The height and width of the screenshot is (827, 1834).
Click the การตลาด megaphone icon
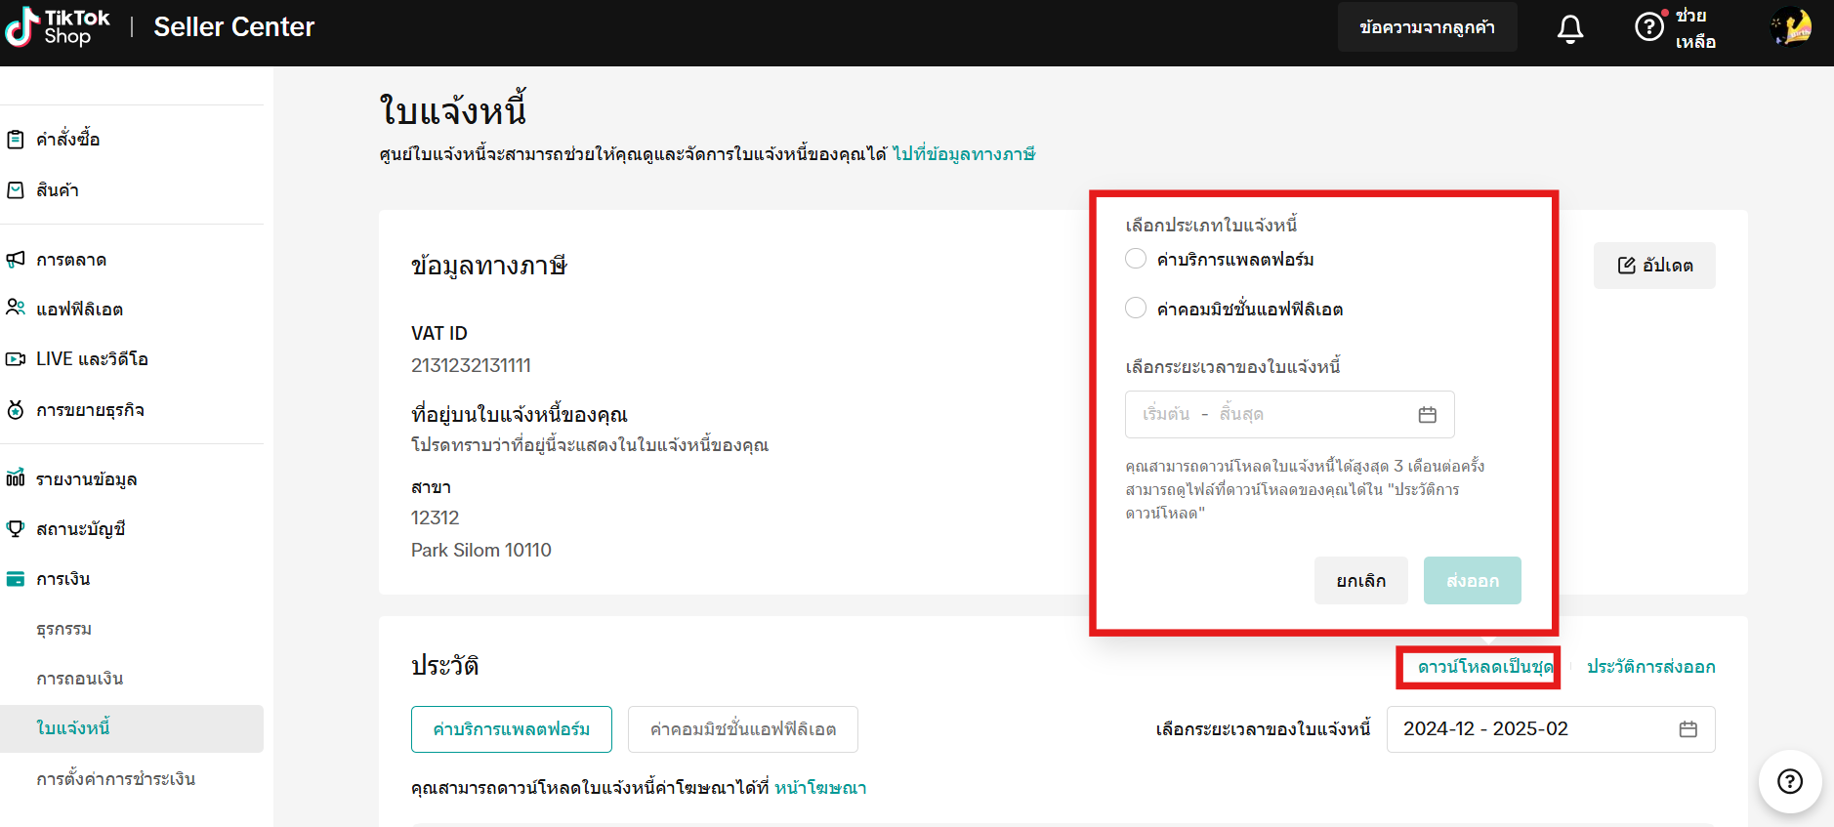[x=16, y=260]
